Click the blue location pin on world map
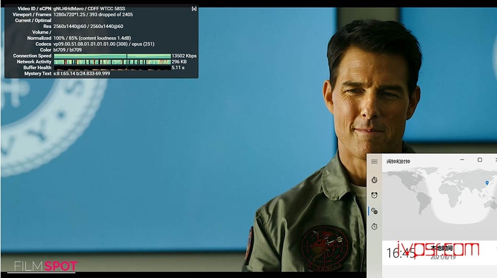Screen dimensions: 497x278 (487, 183)
